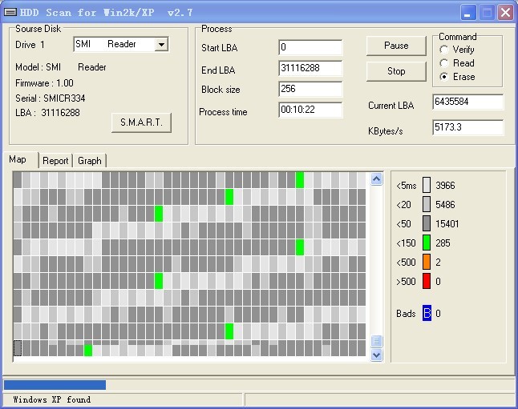
Task: Click the 'Model : SMI Reader' text
Action: (61, 67)
